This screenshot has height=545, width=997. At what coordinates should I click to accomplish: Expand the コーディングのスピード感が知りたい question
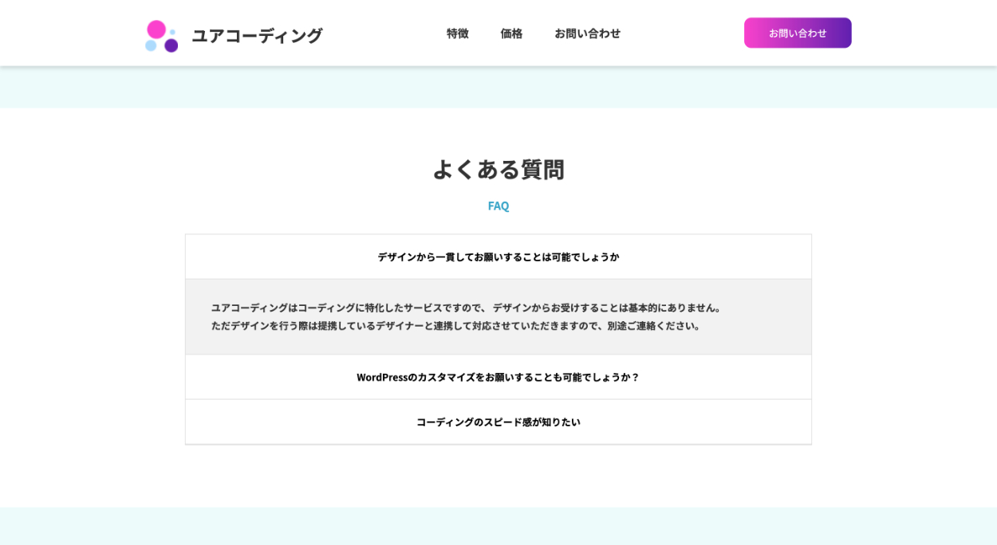(x=498, y=421)
